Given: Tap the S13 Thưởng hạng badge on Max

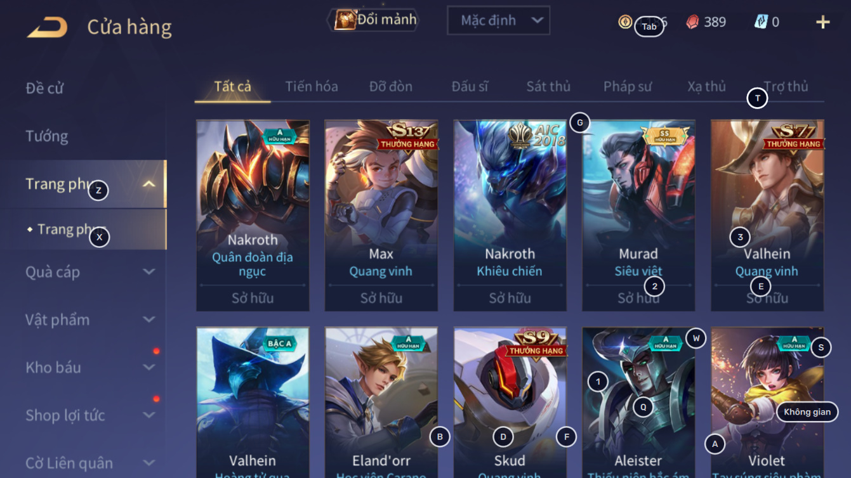Looking at the screenshot, I should tap(407, 136).
